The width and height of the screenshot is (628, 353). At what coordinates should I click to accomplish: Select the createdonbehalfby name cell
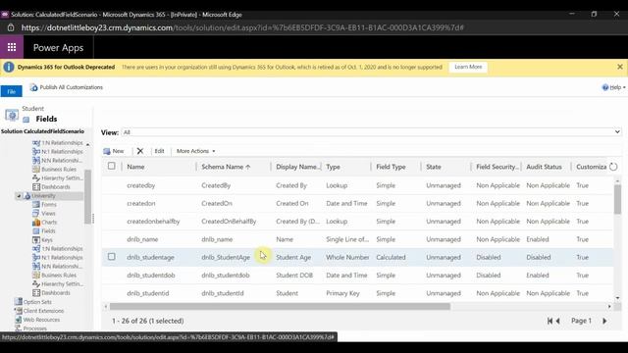[153, 221]
